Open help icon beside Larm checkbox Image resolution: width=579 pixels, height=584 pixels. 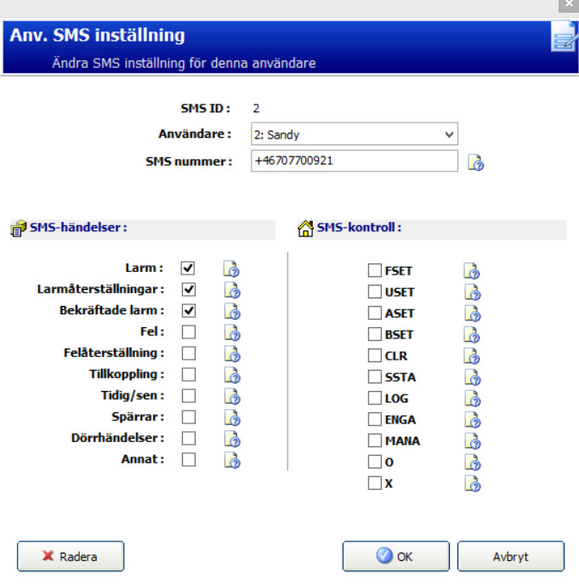pyautogui.click(x=231, y=269)
